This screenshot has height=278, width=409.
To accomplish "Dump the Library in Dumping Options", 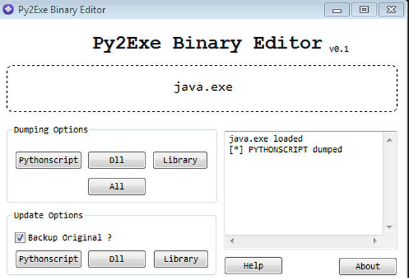I will pyautogui.click(x=180, y=160).
